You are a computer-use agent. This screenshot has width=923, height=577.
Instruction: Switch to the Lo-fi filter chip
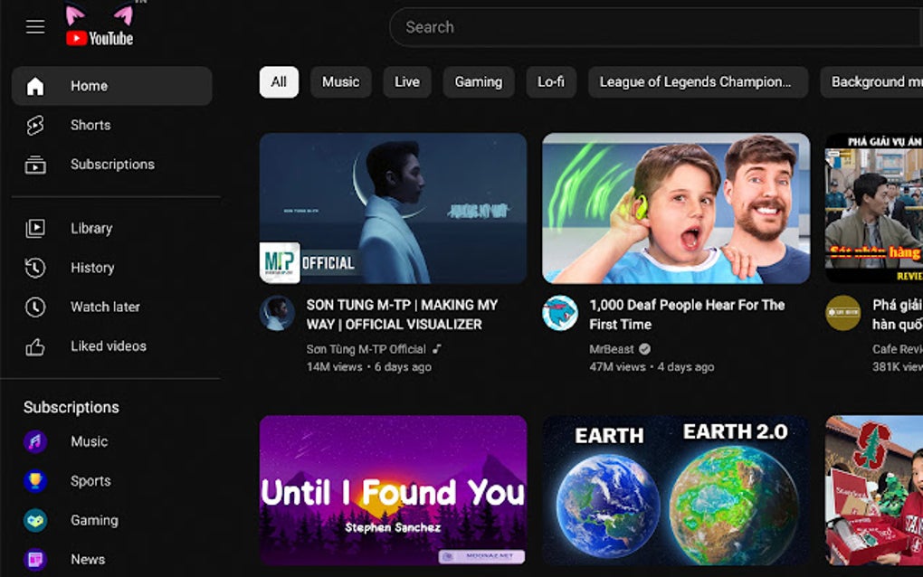pyautogui.click(x=551, y=81)
